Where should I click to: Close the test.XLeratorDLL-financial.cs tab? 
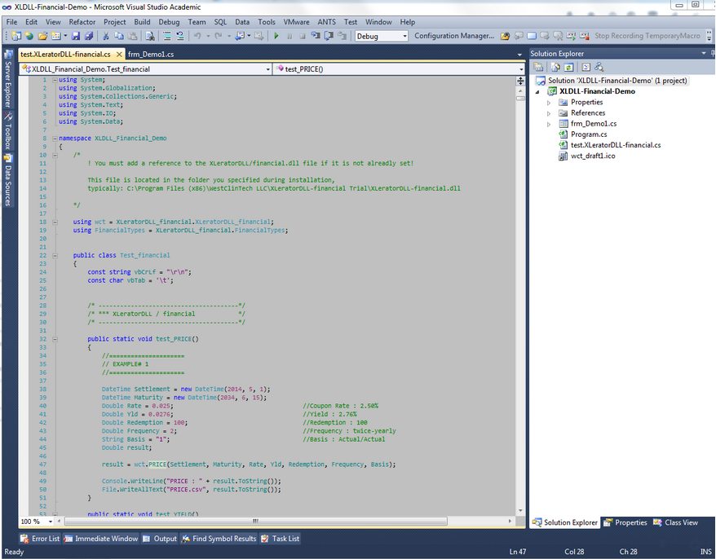[x=119, y=55]
